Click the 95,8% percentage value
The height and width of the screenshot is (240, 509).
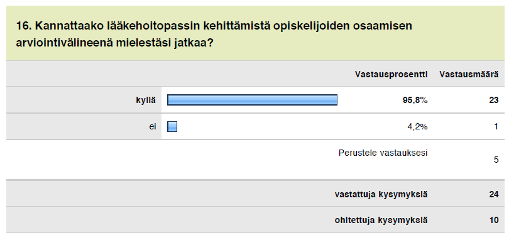[415, 101]
